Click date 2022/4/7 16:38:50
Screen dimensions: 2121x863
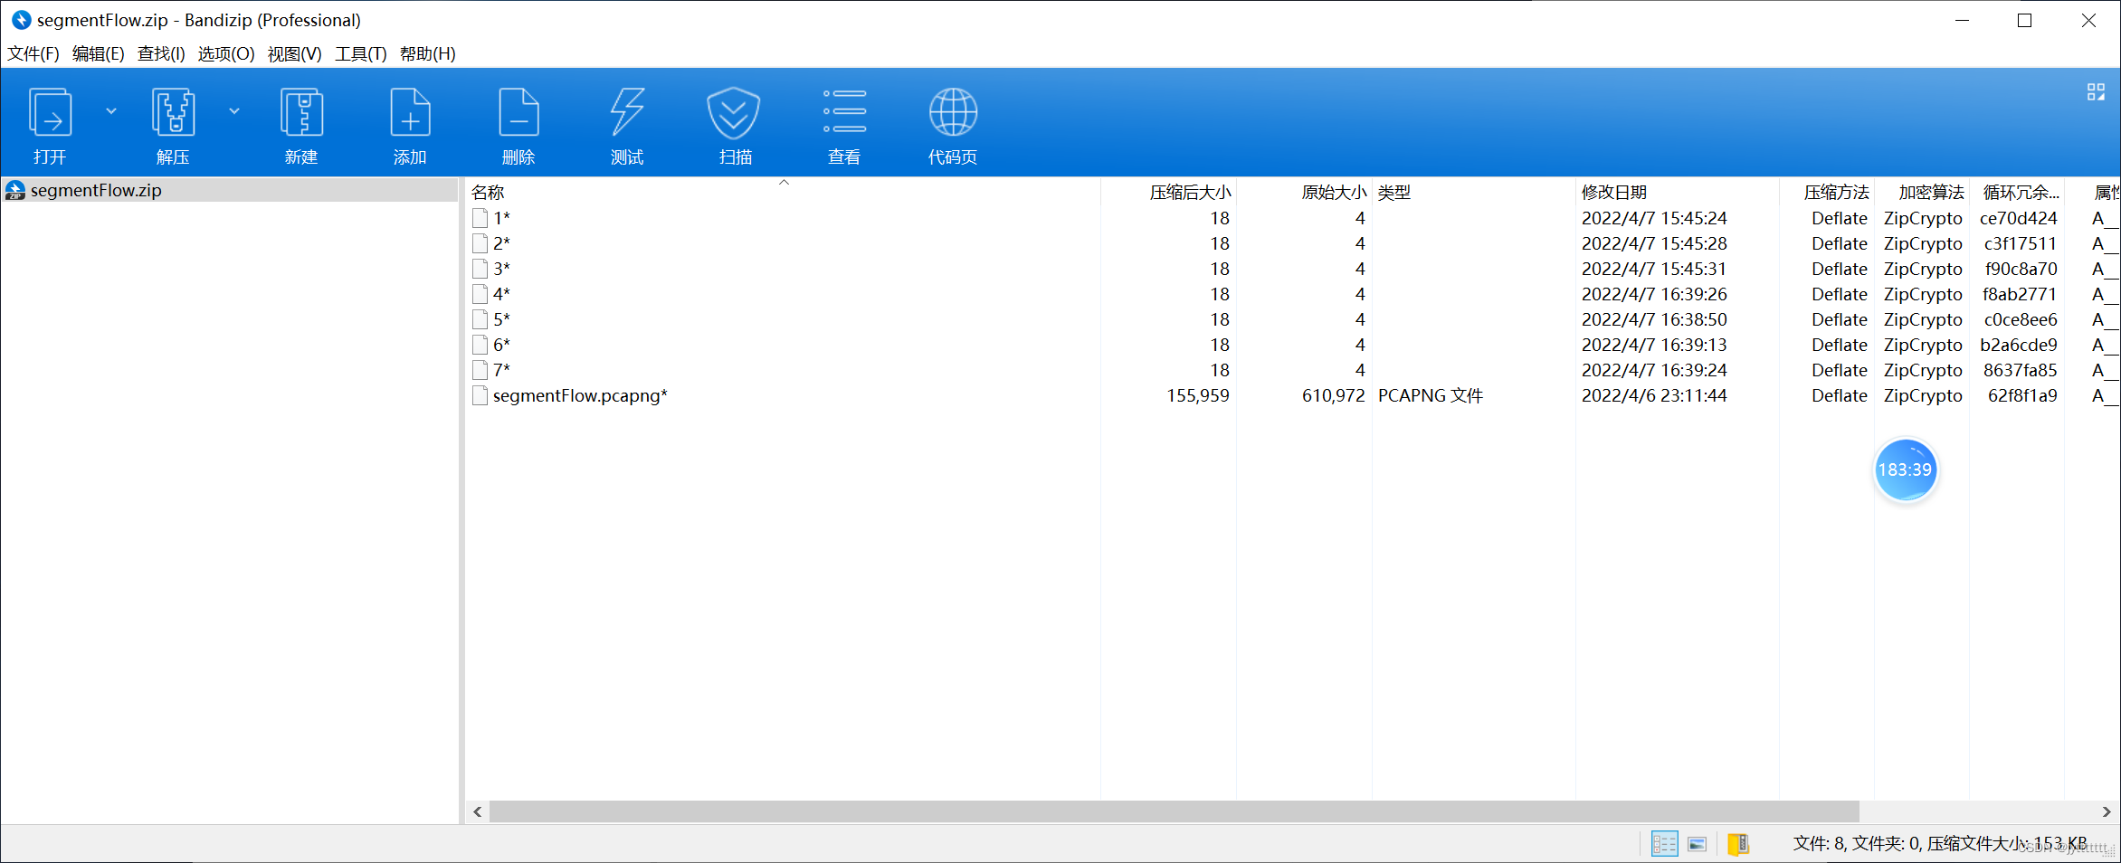(1654, 319)
